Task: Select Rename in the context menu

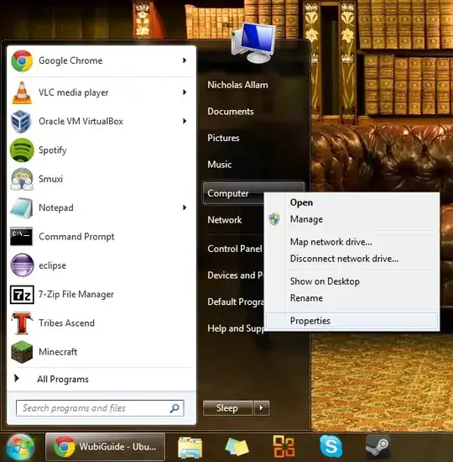Action: (351, 298)
